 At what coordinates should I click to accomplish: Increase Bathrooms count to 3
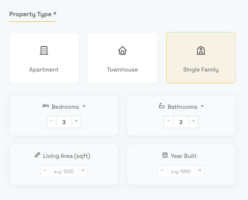coord(193,122)
